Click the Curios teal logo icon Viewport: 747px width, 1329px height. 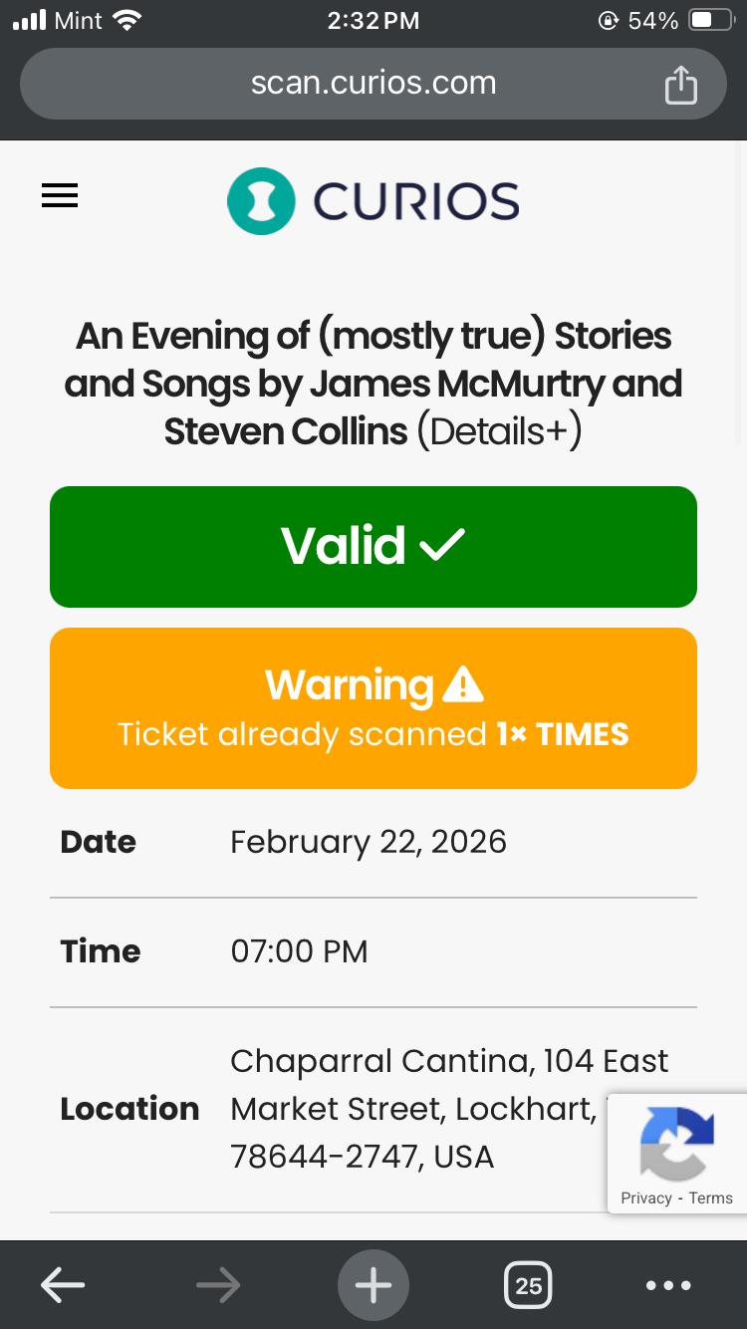click(261, 201)
